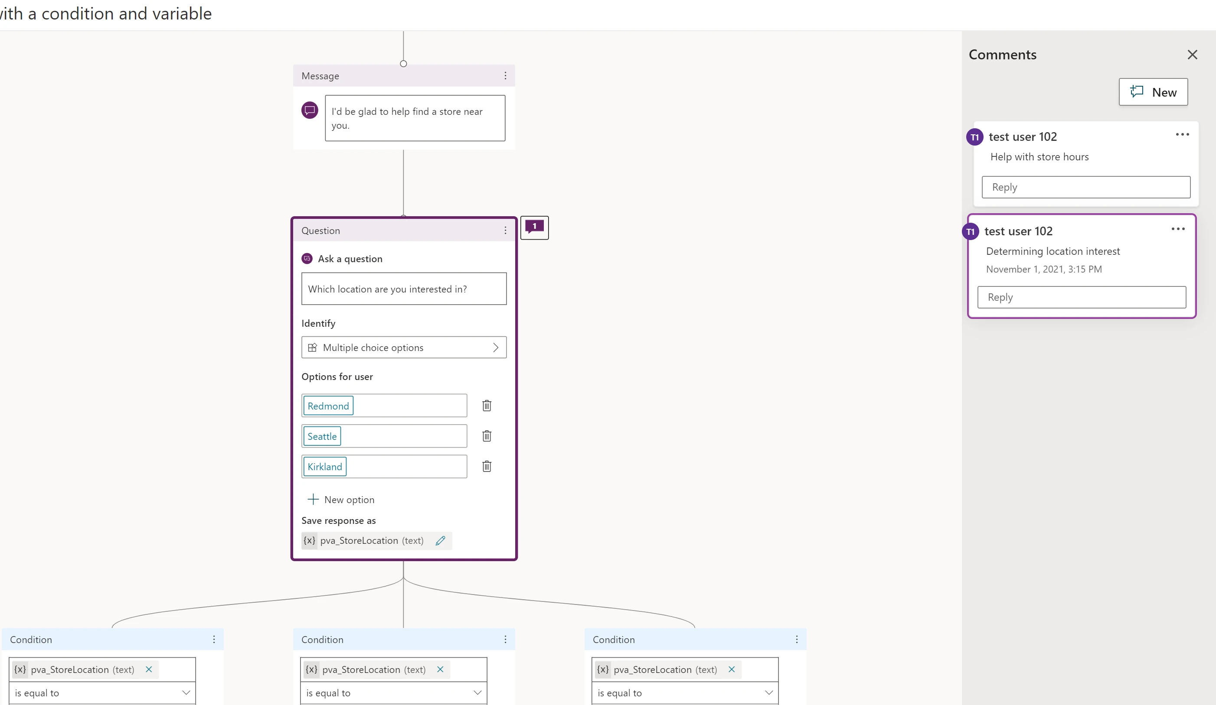
Task: Click the Question node menu icon
Action: point(505,230)
